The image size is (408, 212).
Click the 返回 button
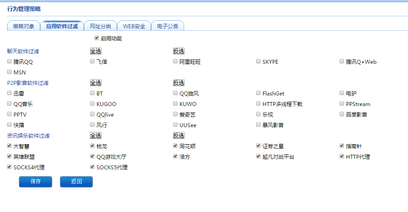[x=76, y=182]
